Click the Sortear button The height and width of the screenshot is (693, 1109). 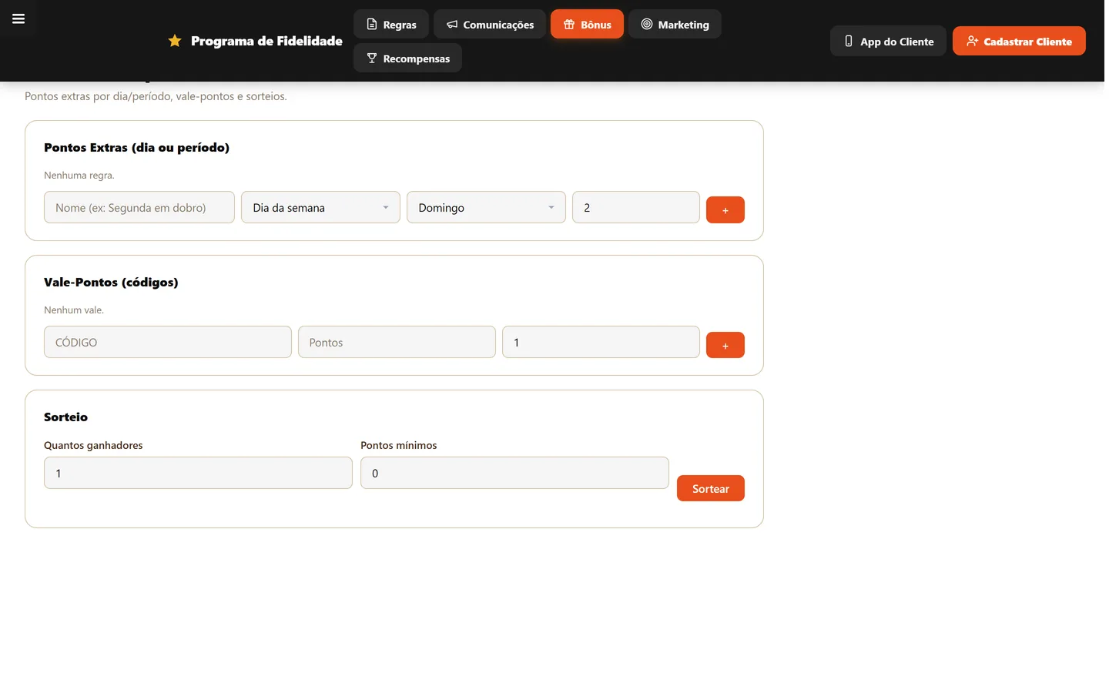coord(711,488)
